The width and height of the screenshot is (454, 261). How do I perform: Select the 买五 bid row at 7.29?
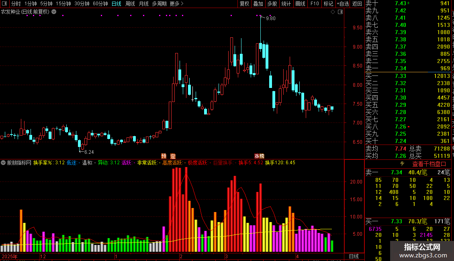(408, 105)
